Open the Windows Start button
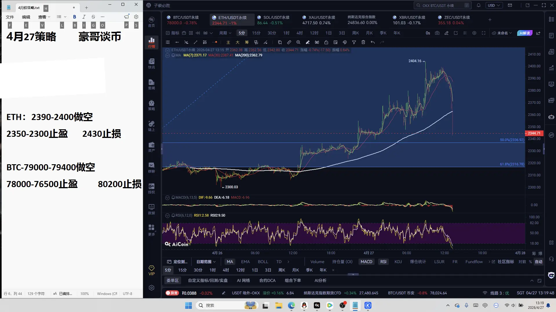Viewport: 556px width, 312px height. 188,305
